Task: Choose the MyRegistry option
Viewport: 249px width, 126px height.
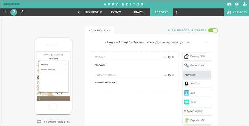Action: (x=197, y=111)
